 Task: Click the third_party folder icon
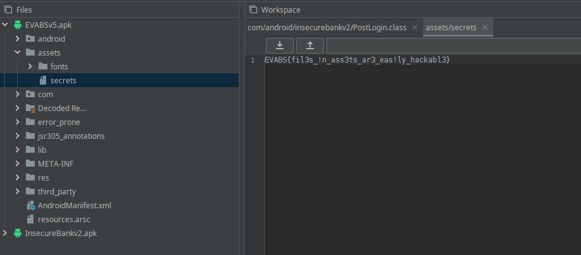[30, 191]
